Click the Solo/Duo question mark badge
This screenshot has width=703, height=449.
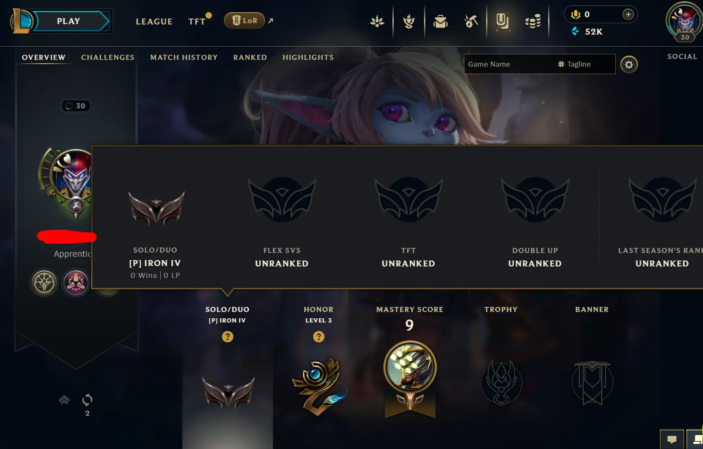(227, 336)
